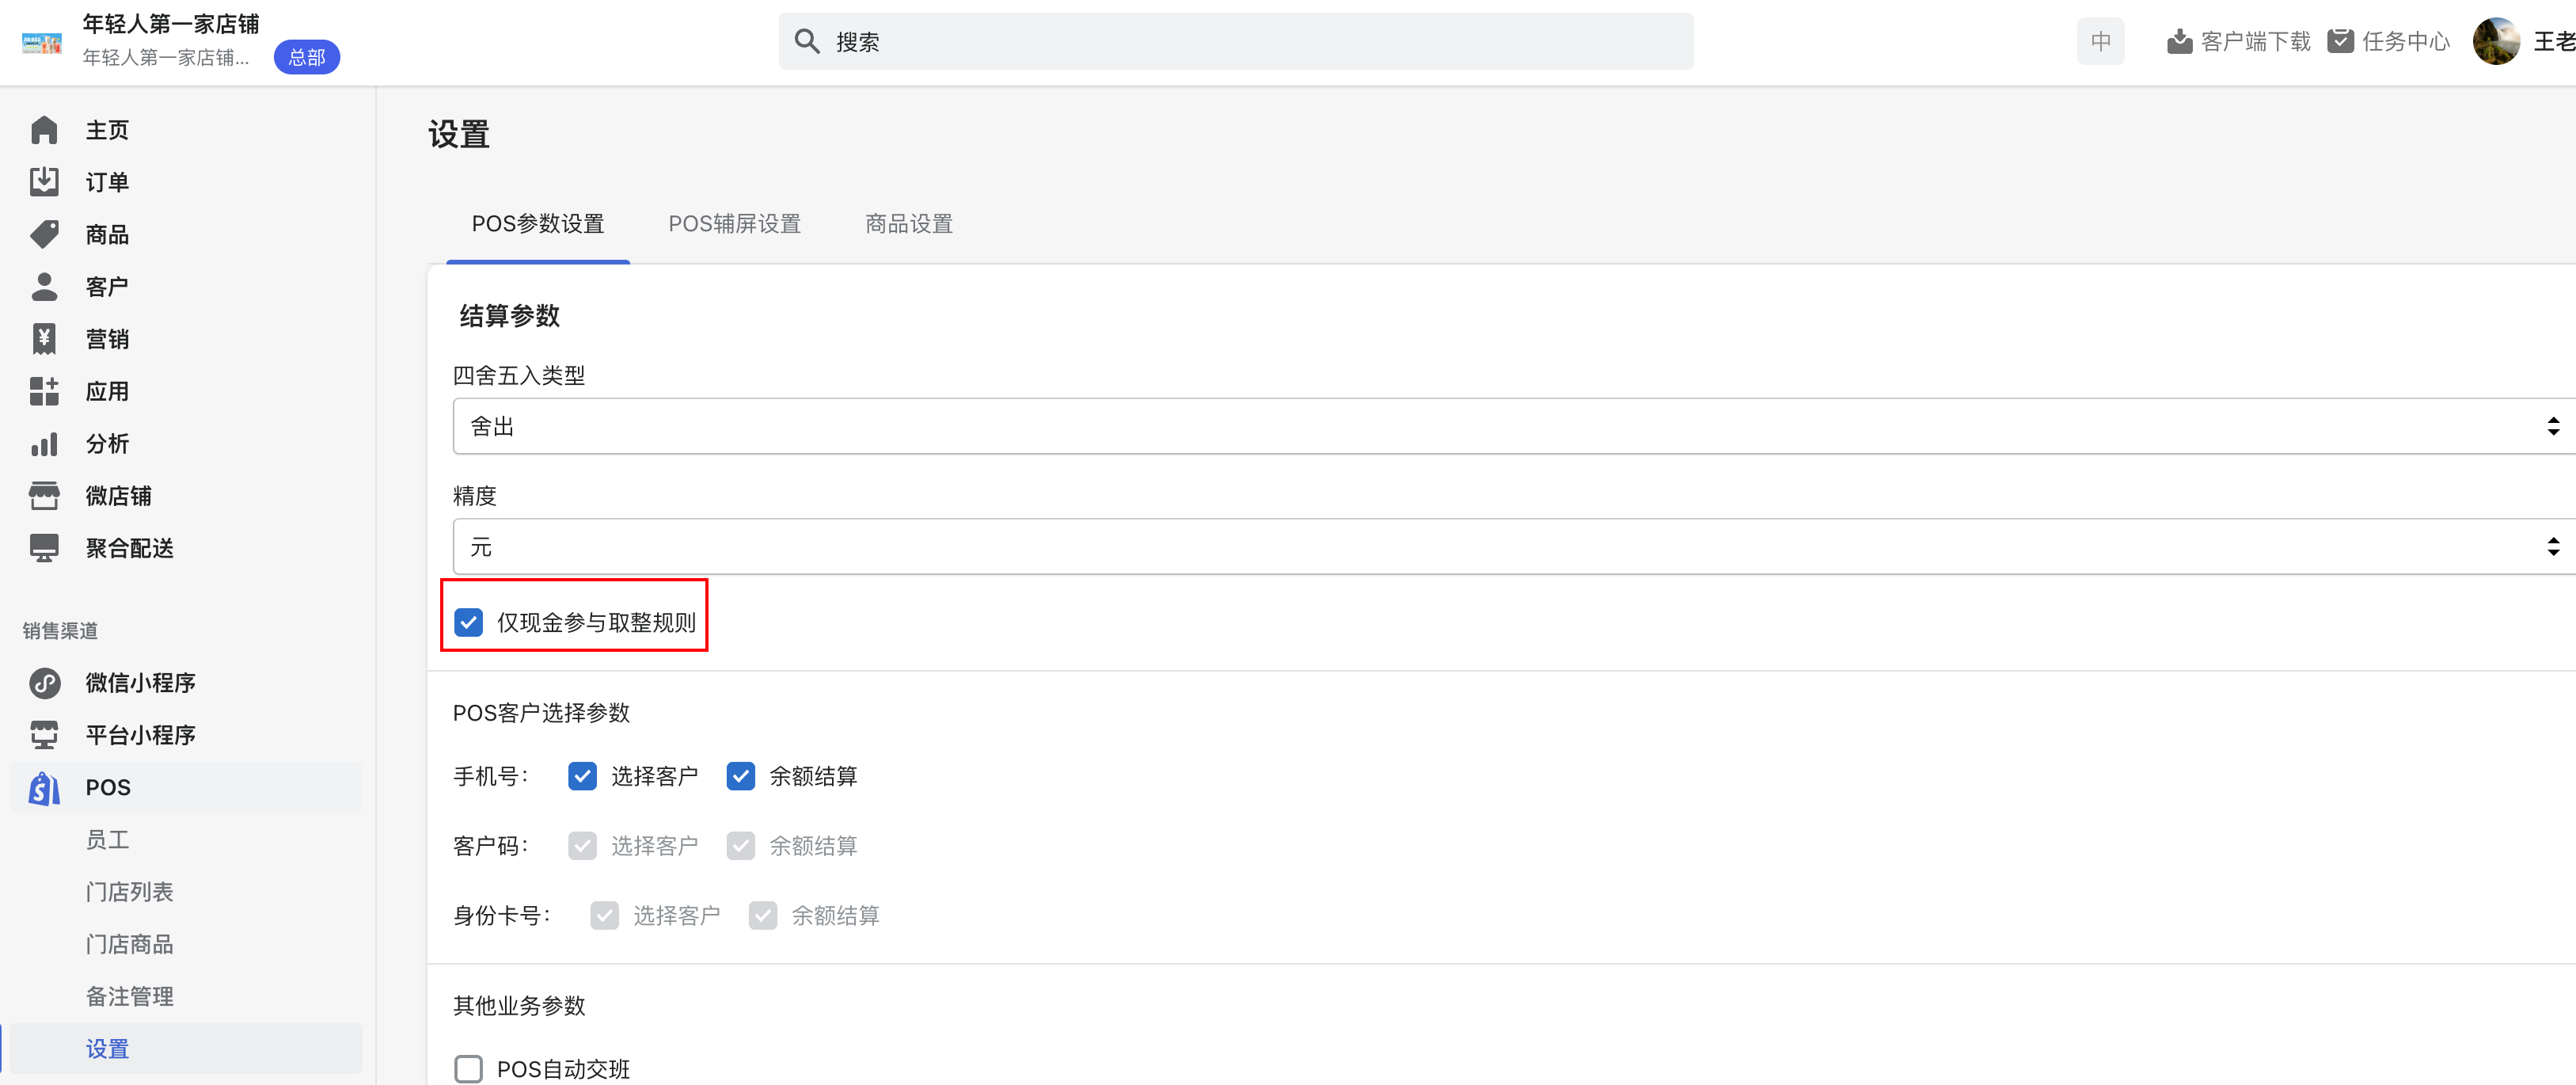Screen dimensions: 2576x1085
Task: Toggle 手机号 选择客户 checkbox
Action: click(582, 776)
